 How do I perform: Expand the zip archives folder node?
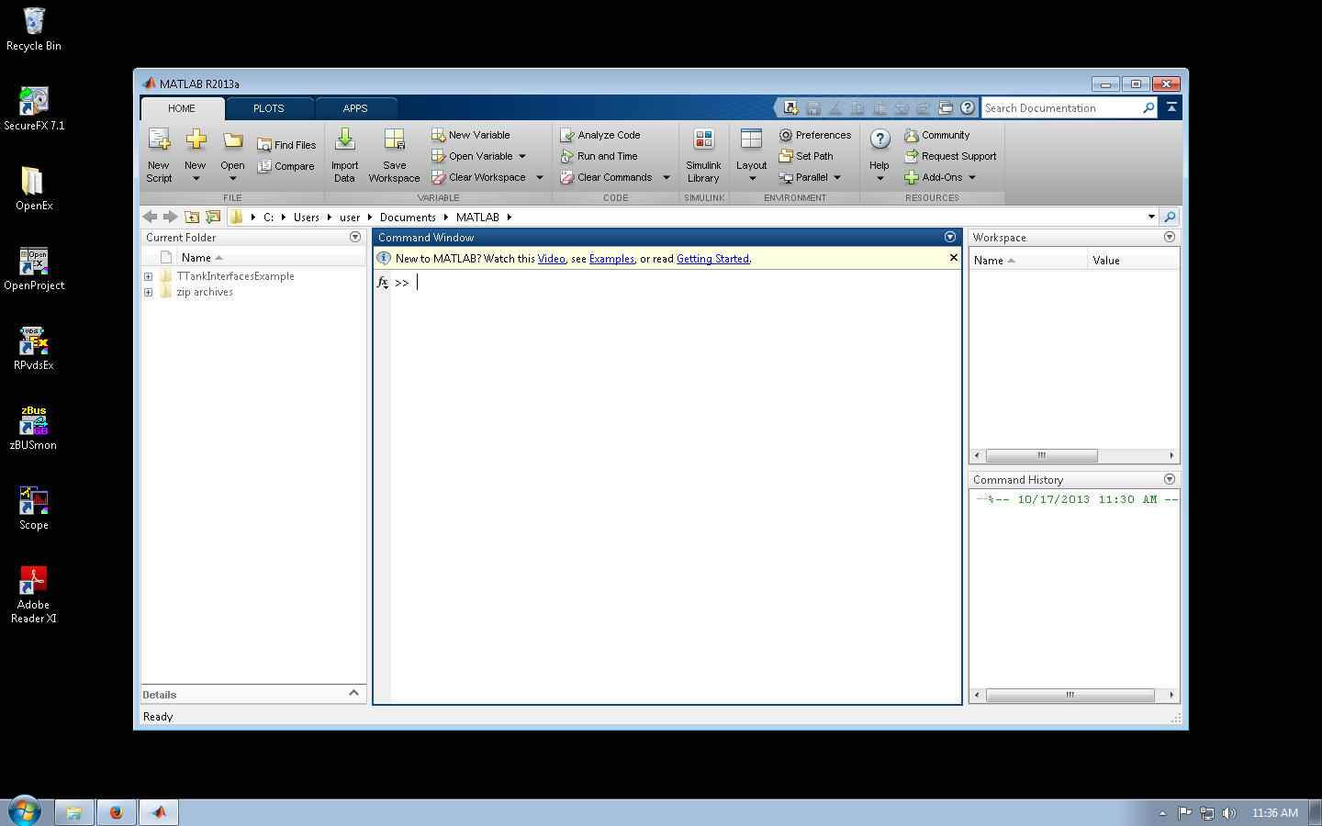(148, 293)
